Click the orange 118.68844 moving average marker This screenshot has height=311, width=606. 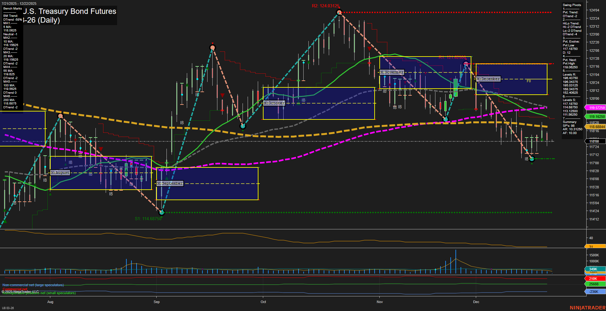[x=594, y=126]
